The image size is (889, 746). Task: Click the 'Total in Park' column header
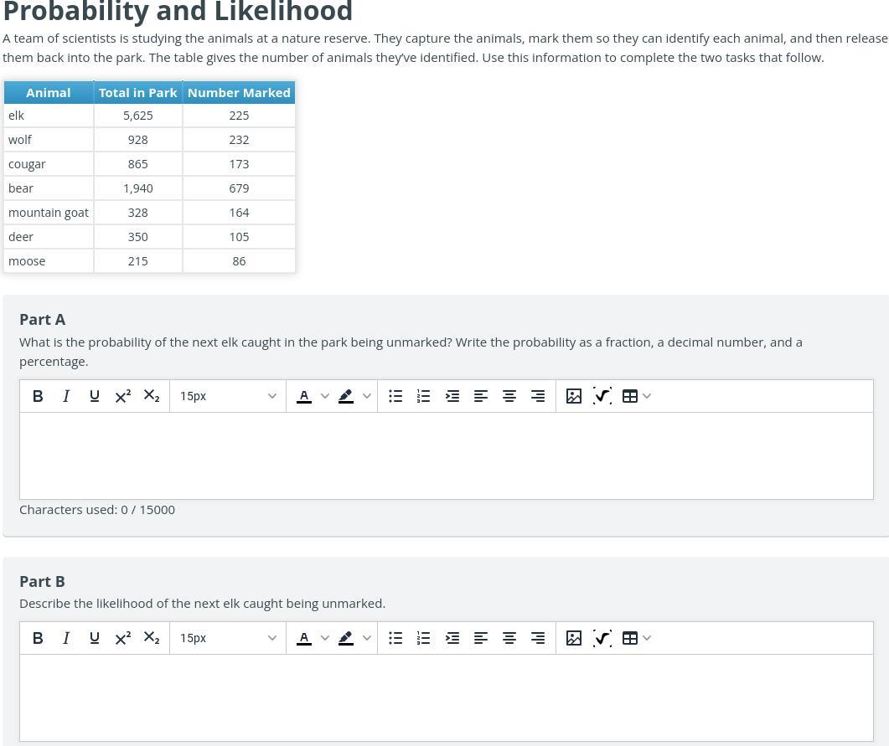pyautogui.click(x=137, y=92)
